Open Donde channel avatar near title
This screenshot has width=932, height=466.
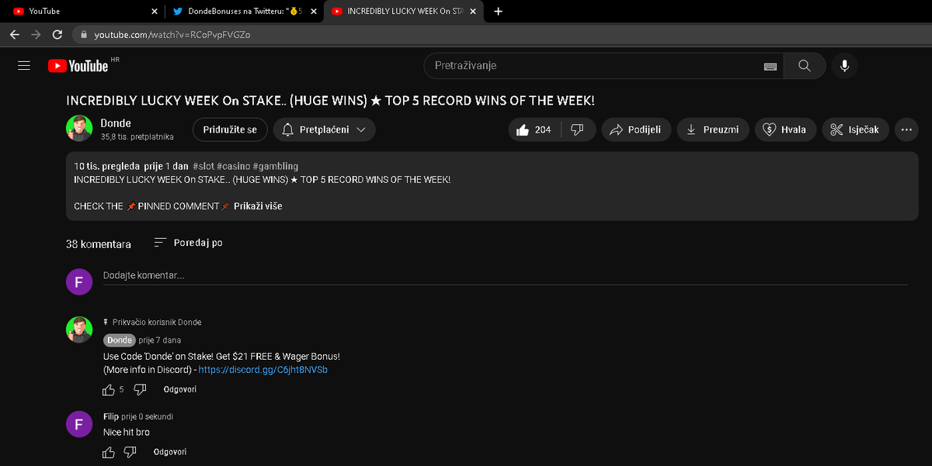click(x=79, y=129)
